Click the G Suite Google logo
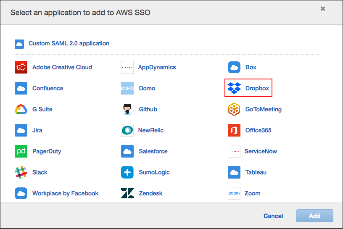The image size is (343, 229). pyautogui.click(x=21, y=109)
